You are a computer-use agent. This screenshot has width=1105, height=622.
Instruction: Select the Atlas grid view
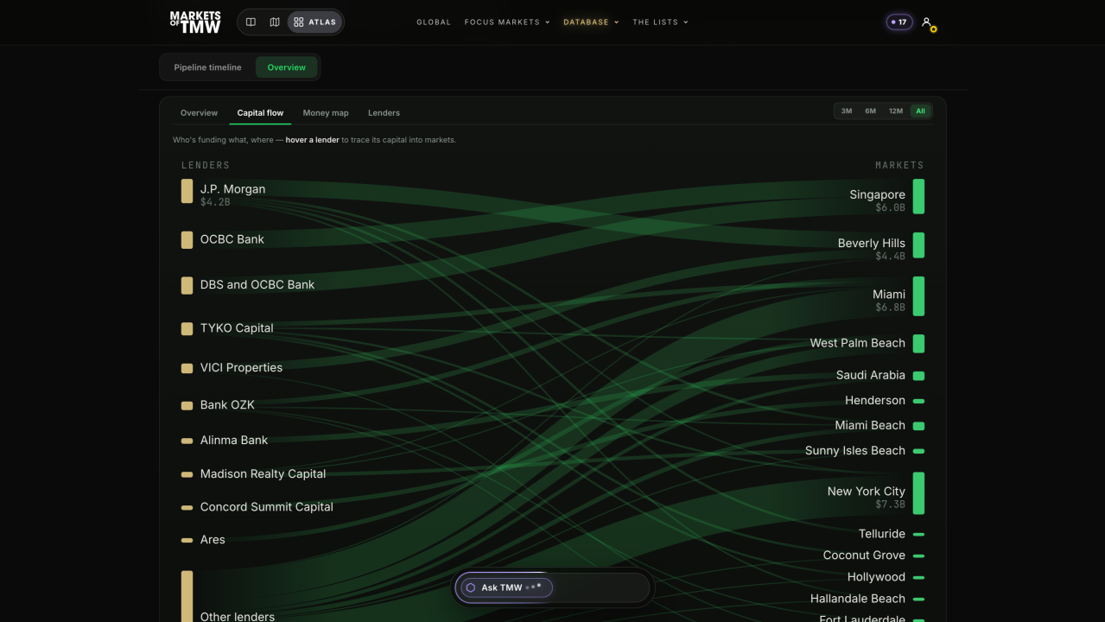[314, 22]
